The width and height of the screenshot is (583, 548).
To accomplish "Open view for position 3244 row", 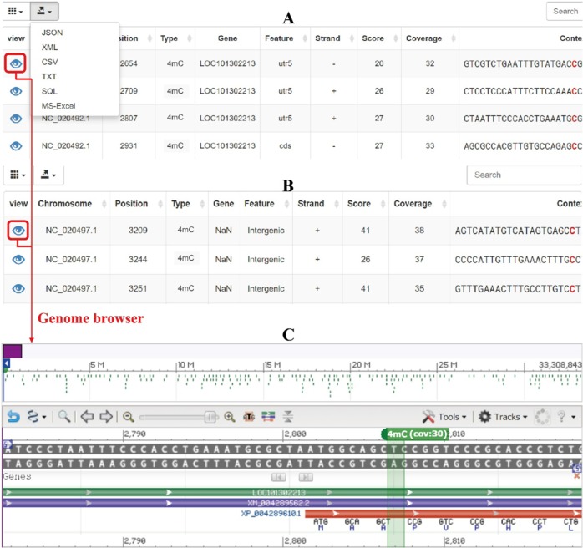I will click(18, 260).
